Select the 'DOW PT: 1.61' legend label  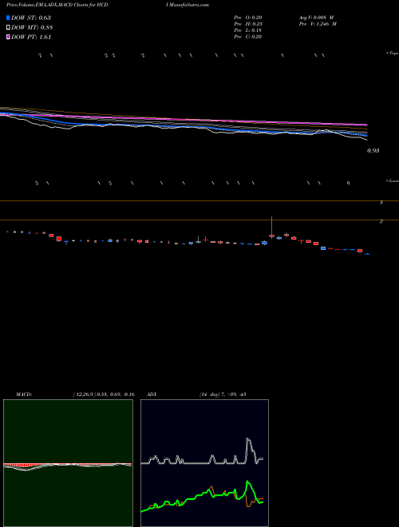coord(31,38)
